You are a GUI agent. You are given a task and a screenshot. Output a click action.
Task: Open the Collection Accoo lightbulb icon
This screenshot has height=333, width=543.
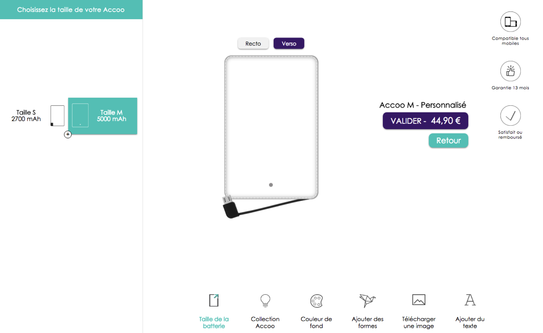[265, 301]
